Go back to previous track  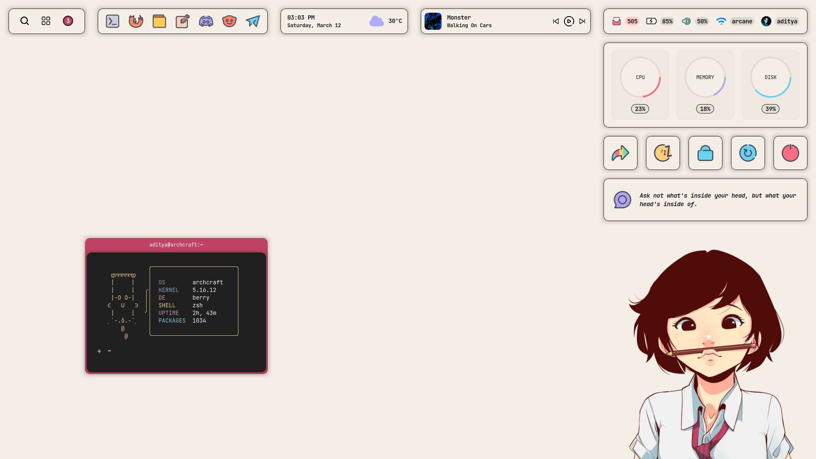(555, 21)
